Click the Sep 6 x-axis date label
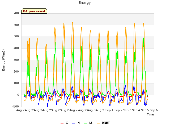The width and height of the screenshot is (170, 128). [x=154, y=110]
